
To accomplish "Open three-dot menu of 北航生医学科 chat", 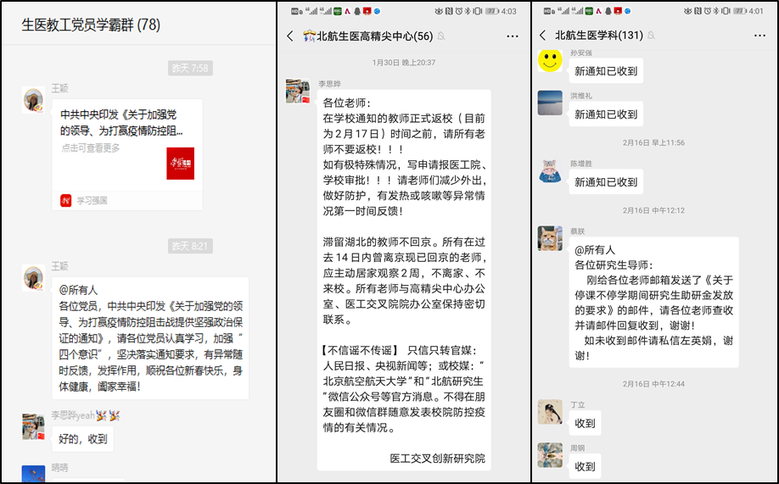I will click(x=761, y=36).
